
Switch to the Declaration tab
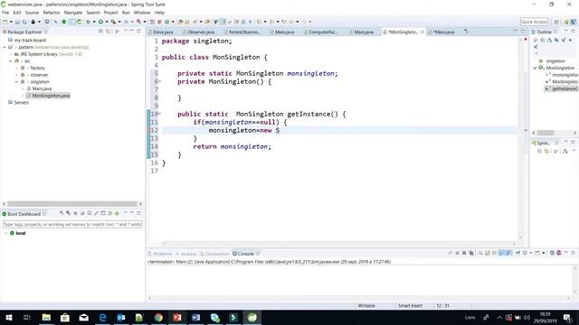pos(215,254)
